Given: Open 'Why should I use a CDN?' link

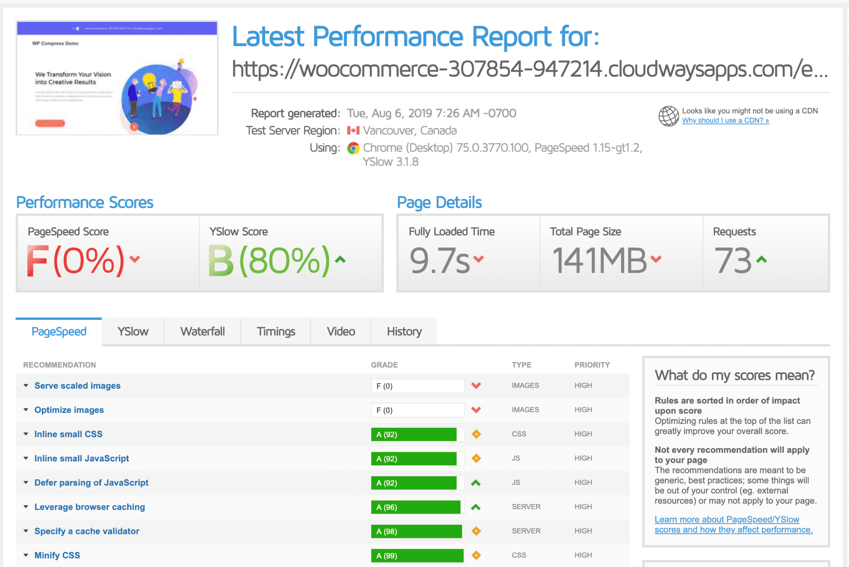Looking at the screenshot, I should [725, 120].
